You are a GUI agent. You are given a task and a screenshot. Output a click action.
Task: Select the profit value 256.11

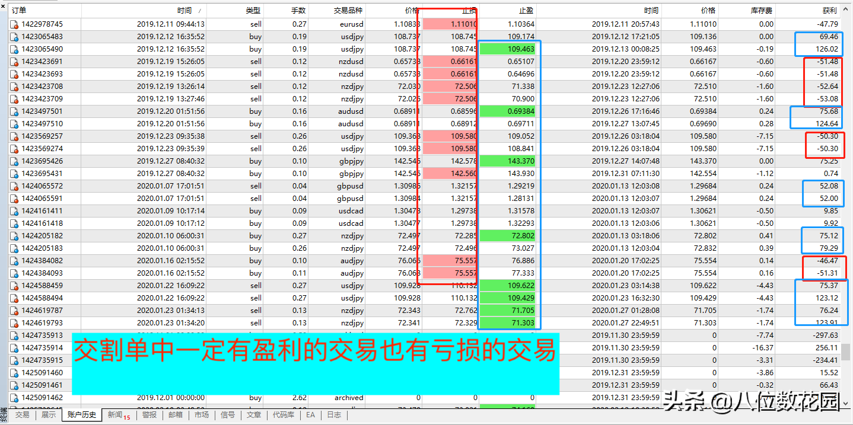(827, 348)
